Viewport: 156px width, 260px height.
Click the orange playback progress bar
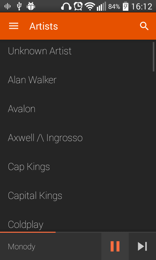28,232
